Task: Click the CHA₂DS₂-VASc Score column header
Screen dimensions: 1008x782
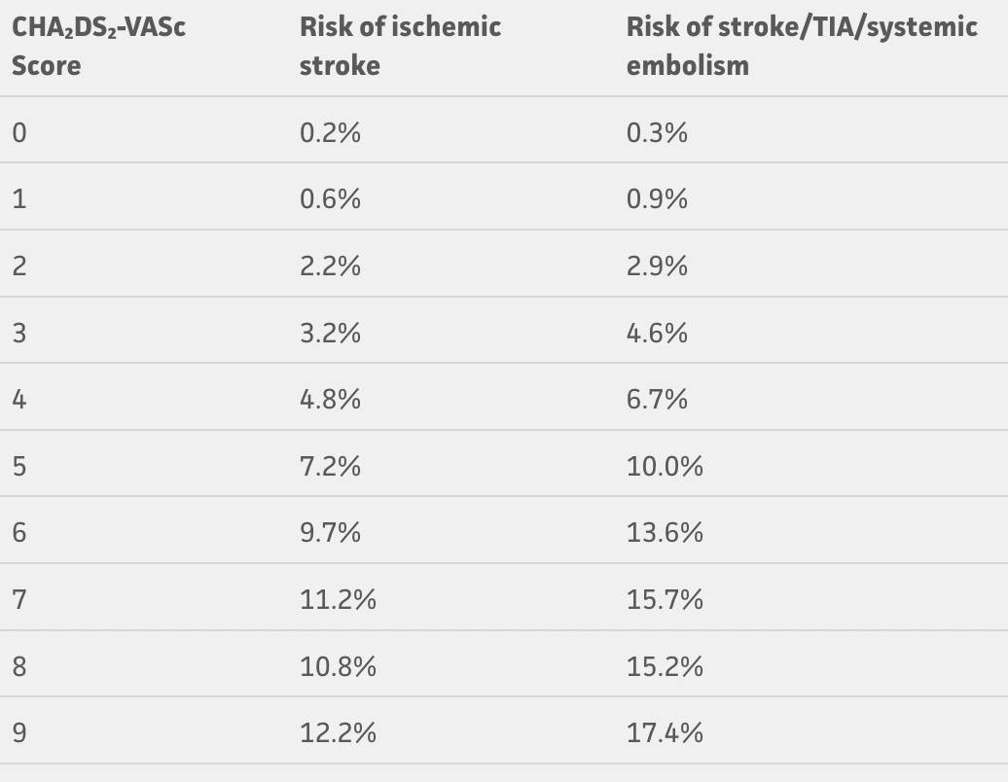Action: (x=98, y=46)
